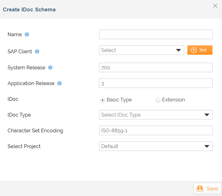222x196 pixels.
Task: Focus the Name text field
Action: (155, 34)
